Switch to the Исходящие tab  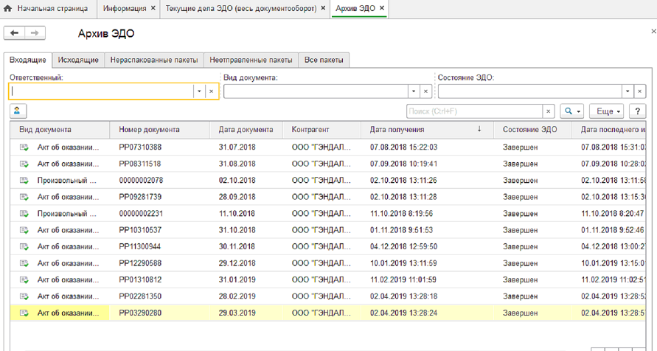[x=78, y=60]
